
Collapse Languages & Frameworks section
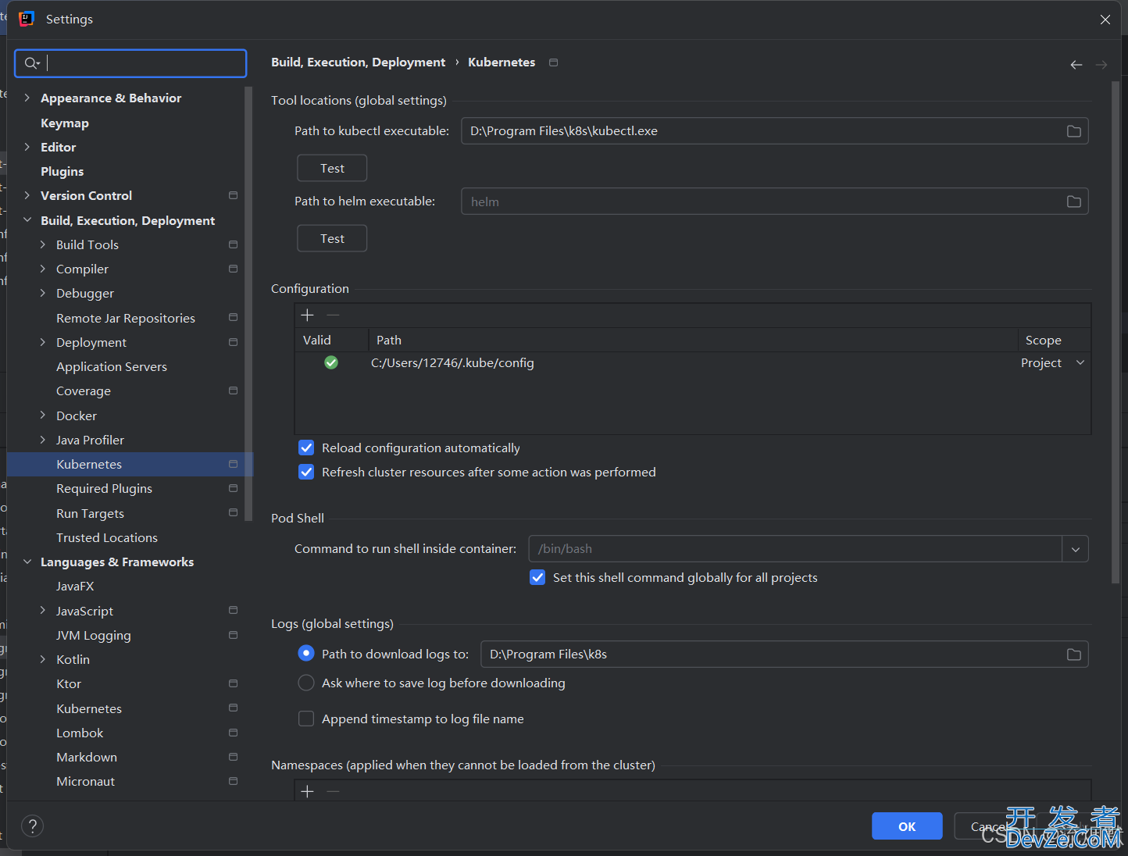click(x=27, y=562)
